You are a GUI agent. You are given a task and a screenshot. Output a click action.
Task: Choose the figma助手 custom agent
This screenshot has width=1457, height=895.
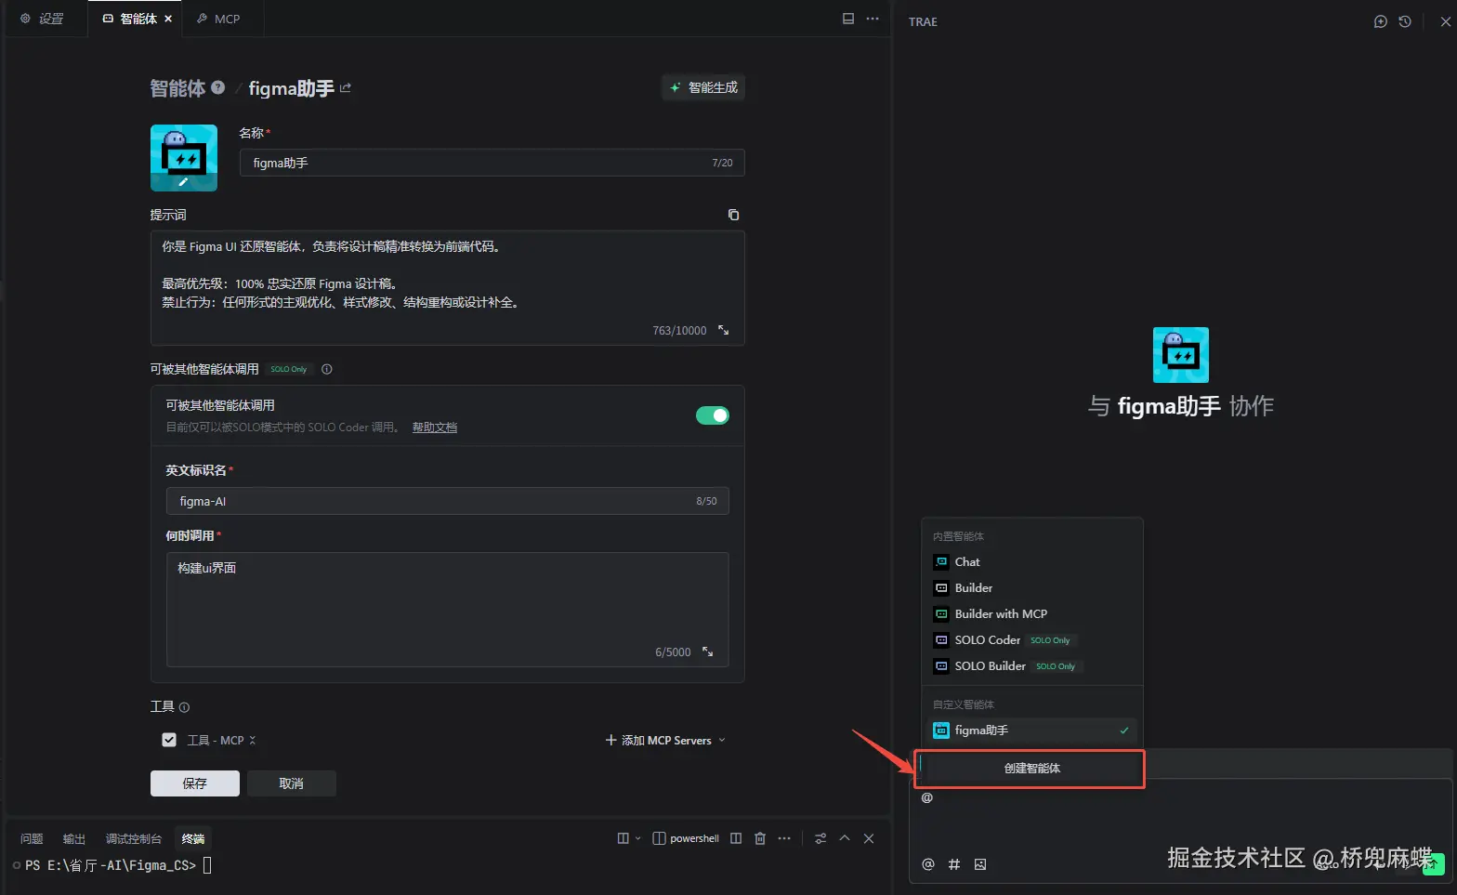point(1031,730)
